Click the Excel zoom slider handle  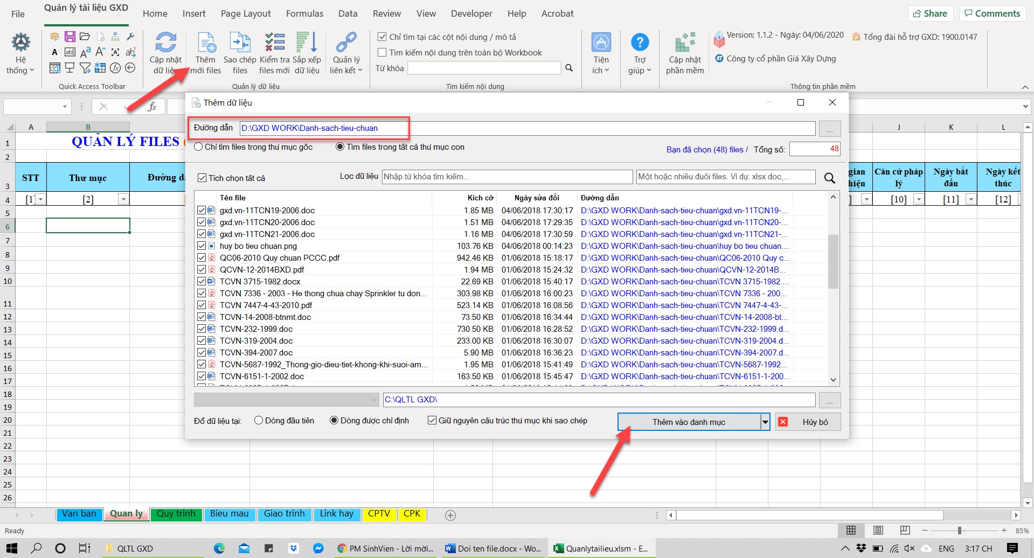tap(960, 531)
